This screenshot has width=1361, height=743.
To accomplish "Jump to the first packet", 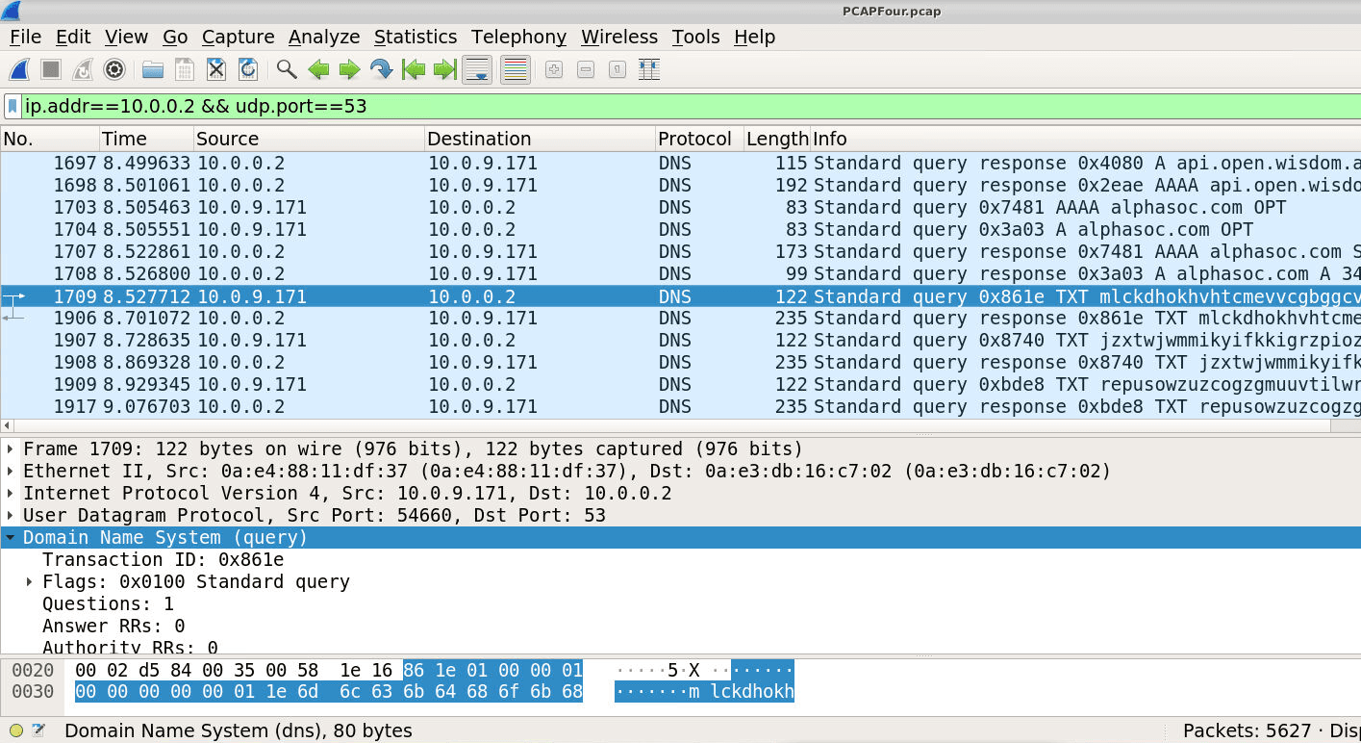I will pos(414,69).
